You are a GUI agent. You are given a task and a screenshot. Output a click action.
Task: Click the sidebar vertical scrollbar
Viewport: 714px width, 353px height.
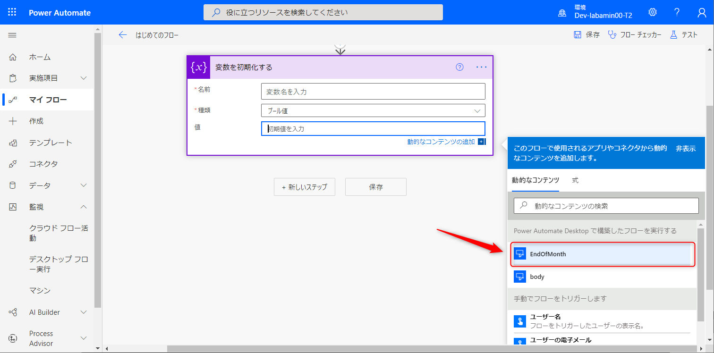98,170
